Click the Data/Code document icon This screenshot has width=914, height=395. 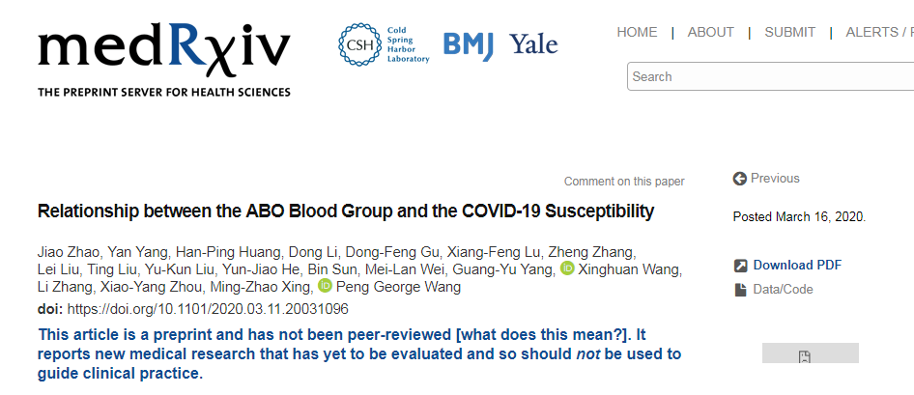(740, 290)
